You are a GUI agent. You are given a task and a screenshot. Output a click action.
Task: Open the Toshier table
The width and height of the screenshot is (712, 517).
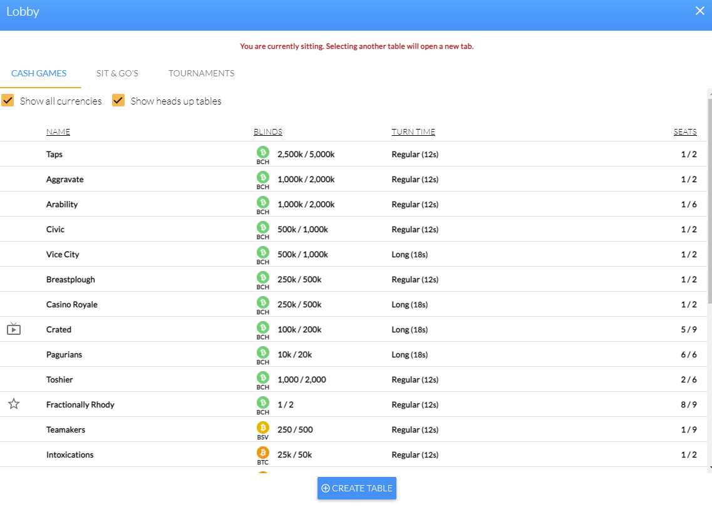point(59,379)
